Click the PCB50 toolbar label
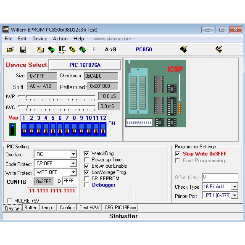Screen dimensions: 245x245 tap(144, 50)
